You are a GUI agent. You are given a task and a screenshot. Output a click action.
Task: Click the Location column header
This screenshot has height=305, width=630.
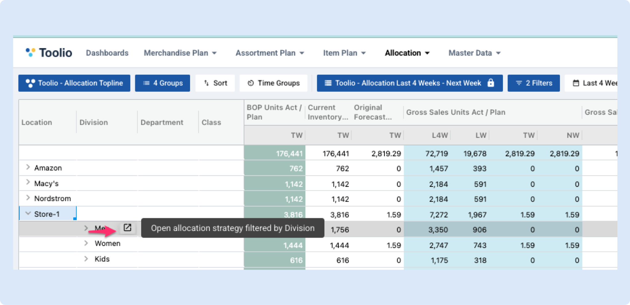point(37,122)
